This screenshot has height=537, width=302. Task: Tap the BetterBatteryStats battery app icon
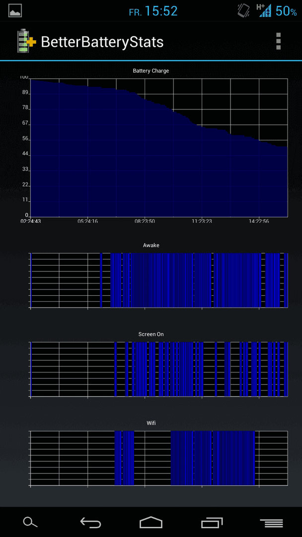point(26,41)
